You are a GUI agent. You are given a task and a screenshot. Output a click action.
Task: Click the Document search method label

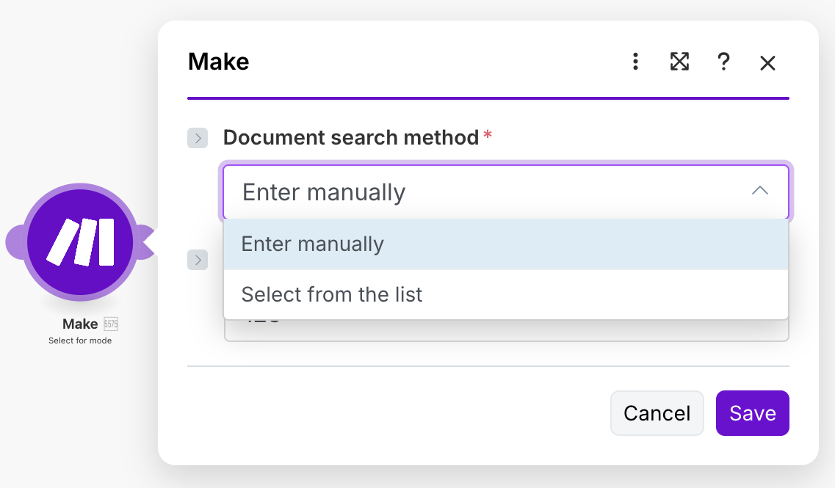coord(351,137)
